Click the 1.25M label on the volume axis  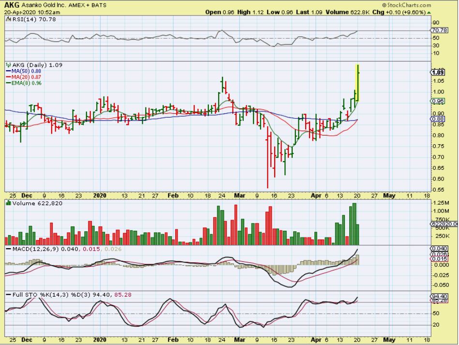[441, 203]
